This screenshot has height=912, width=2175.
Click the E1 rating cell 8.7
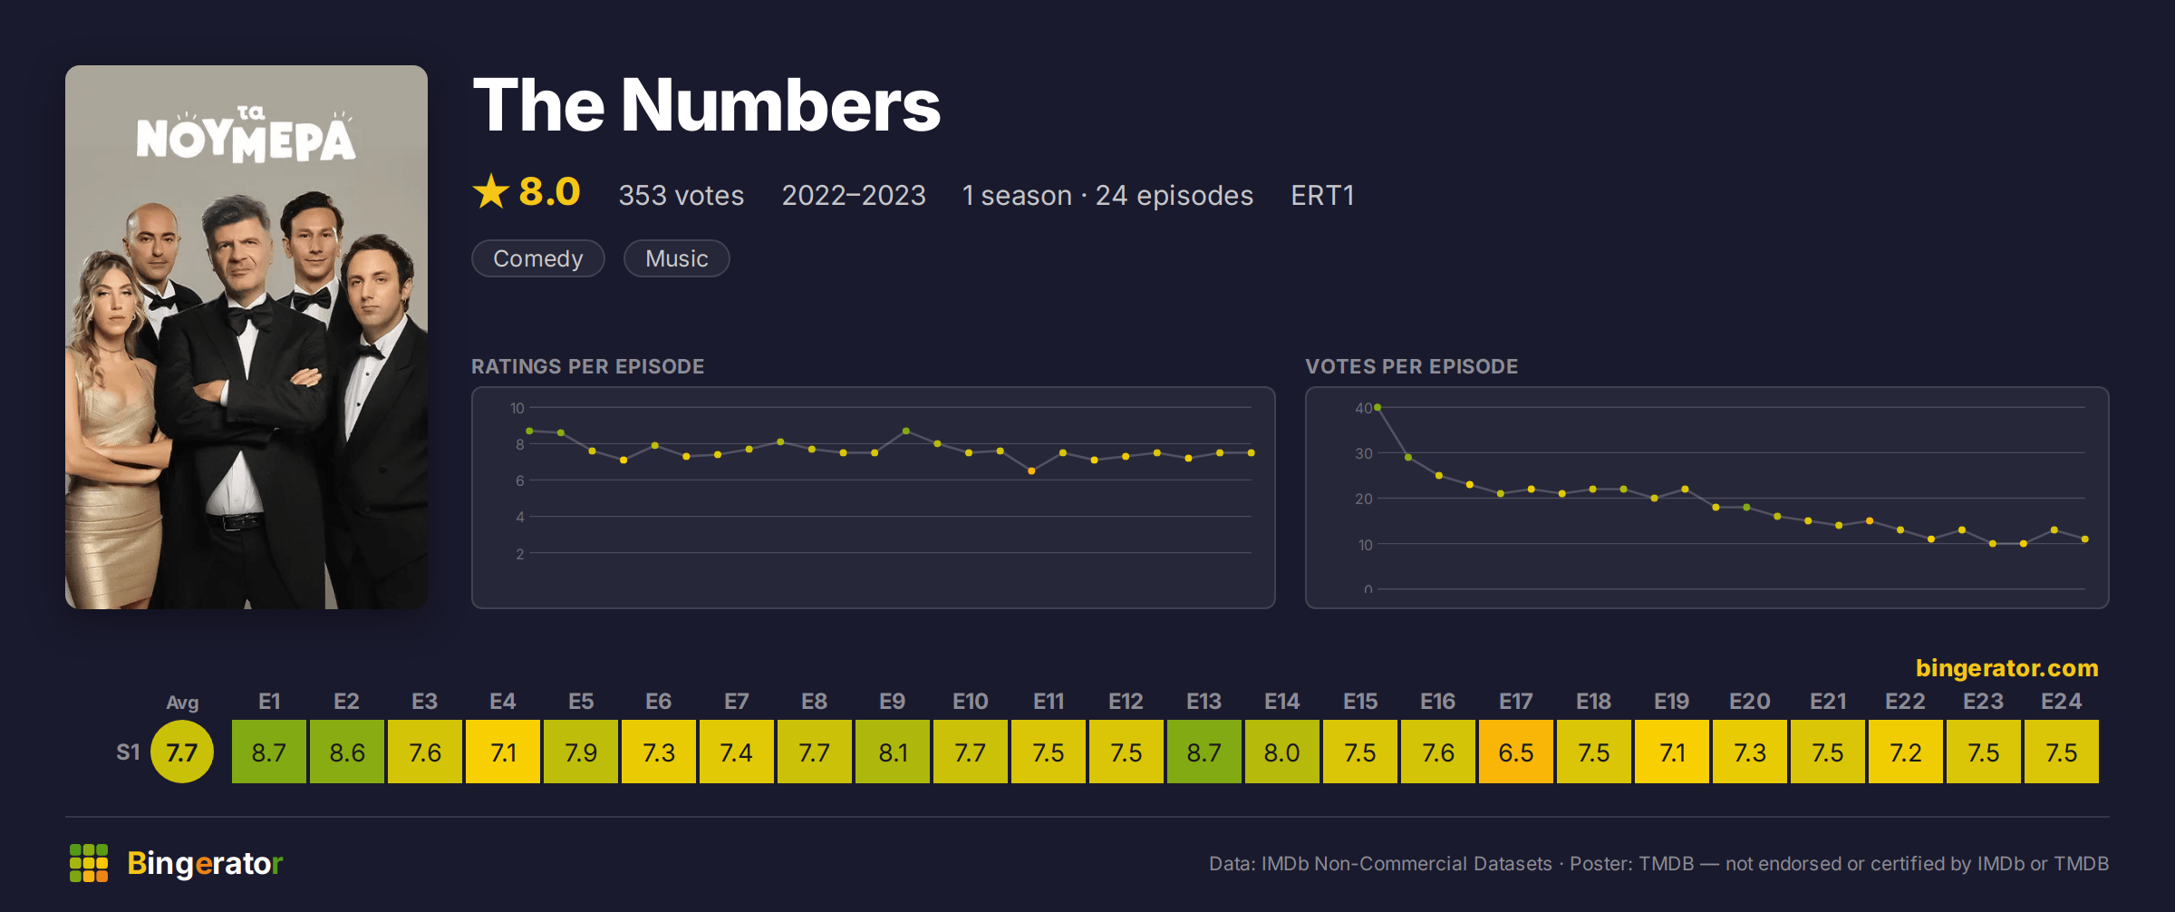tap(269, 752)
